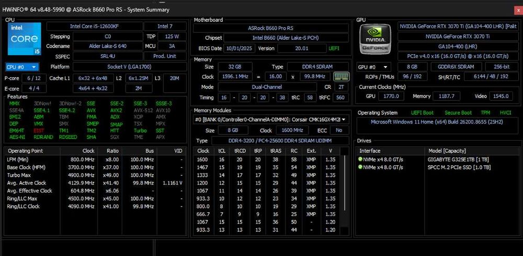Screen dimensions: 523x256
Task: Click the ROPs / TMUs 96 / 192 value
Action: pyautogui.click(x=412, y=77)
